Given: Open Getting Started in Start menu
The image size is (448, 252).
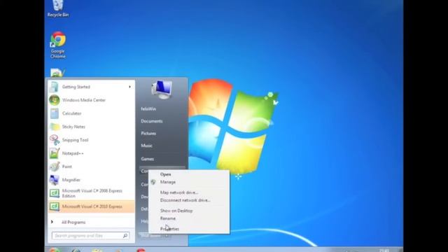Looking at the screenshot, I should 91,87.
